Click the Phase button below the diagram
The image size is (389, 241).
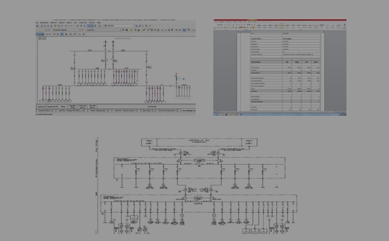point(63,106)
